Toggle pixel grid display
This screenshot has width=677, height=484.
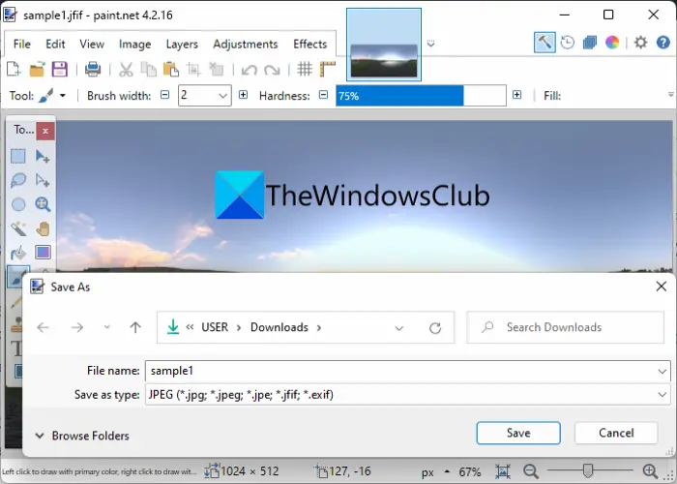305,69
